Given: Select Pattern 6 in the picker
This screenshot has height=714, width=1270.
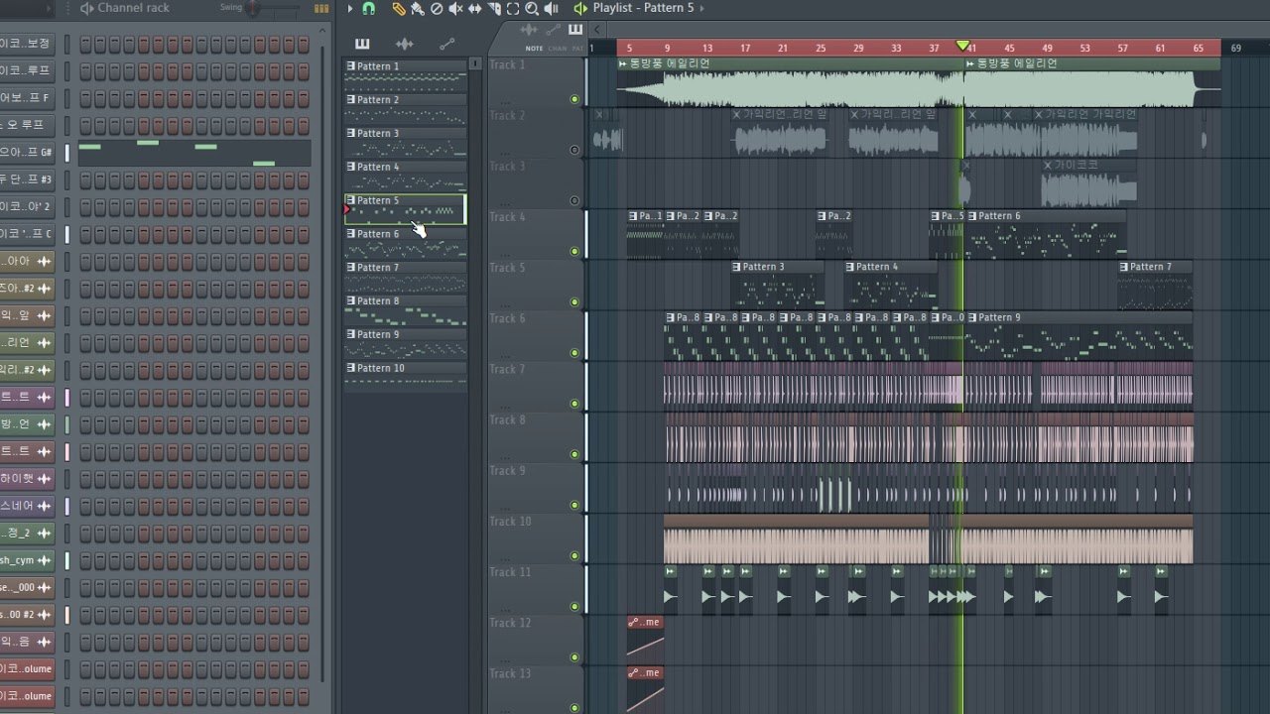Looking at the screenshot, I should pyautogui.click(x=405, y=243).
